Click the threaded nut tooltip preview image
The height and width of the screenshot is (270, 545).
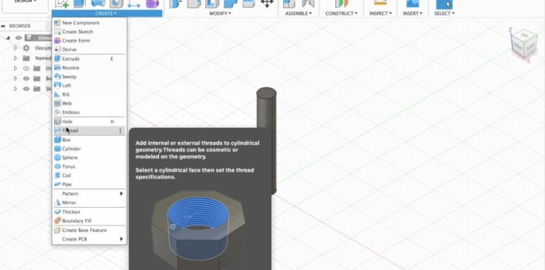pyautogui.click(x=198, y=229)
